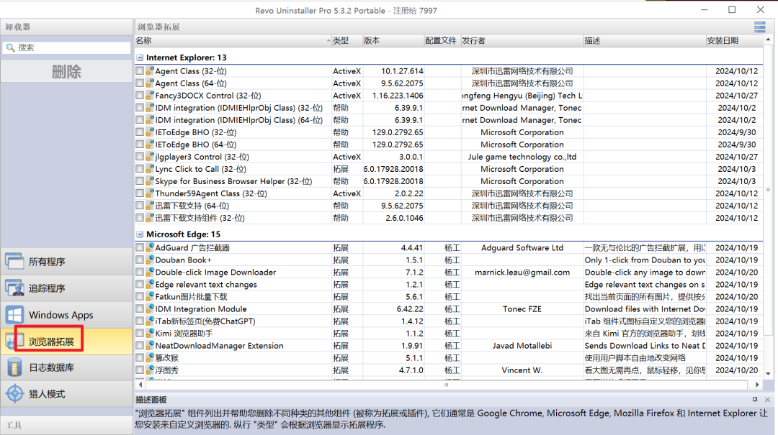The width and height of the screenshot is (778, 435).
Task: Expand the 工具 section header
Action: tap(66, 425)
